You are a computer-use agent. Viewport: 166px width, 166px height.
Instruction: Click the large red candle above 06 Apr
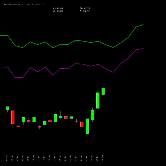coord(13,117)
